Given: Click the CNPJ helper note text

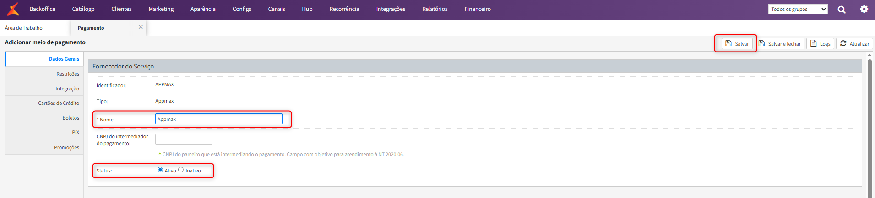Looking at the screenshot, I should tap(283, 154).
